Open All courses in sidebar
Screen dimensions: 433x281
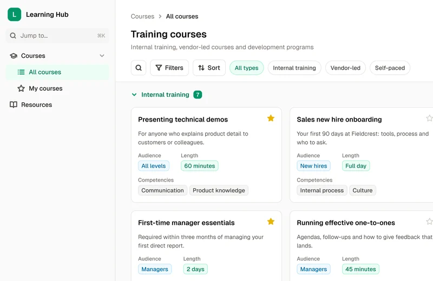[57, 72]
